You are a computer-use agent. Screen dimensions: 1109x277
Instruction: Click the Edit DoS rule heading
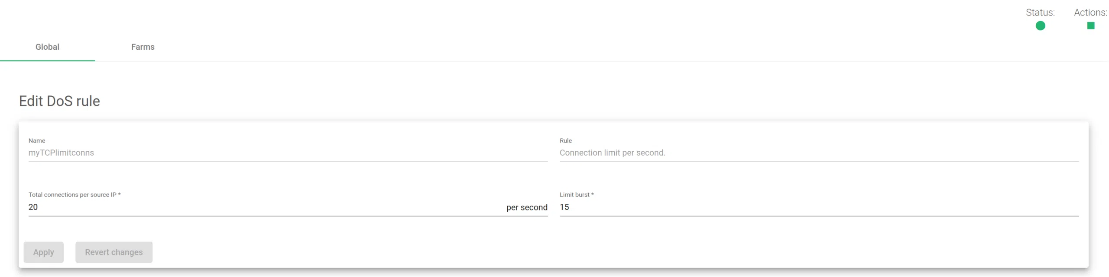click(x=59, y=101)
